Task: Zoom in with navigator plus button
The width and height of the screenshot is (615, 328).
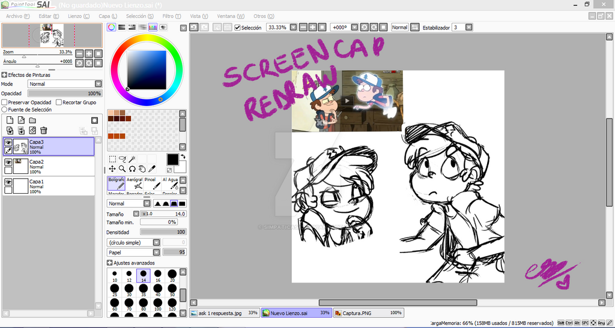Action: 89,53
